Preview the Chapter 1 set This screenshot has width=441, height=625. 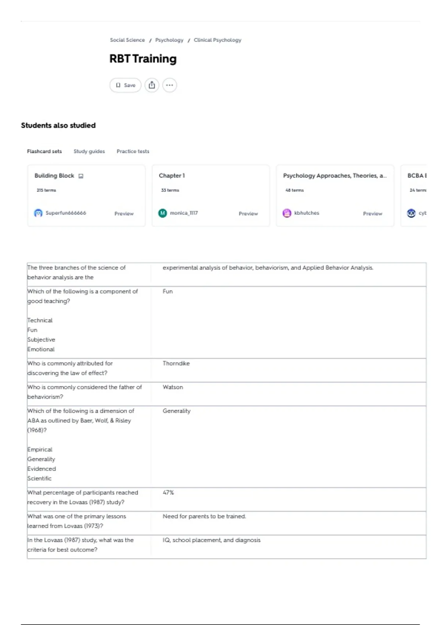coord(248,214)
